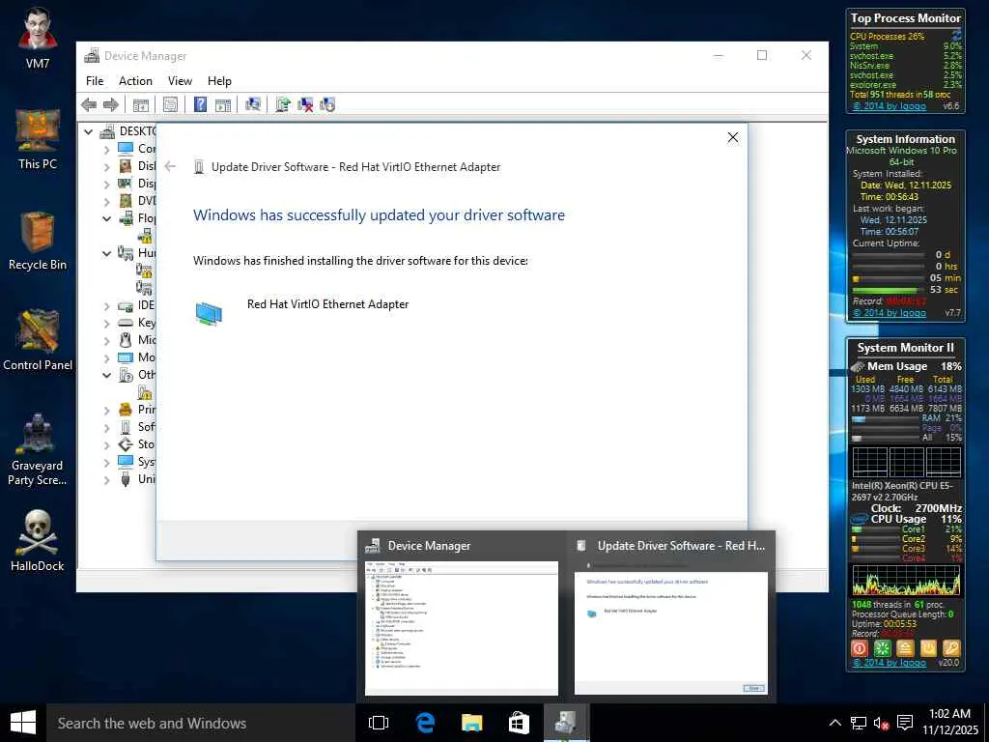Expand the System (Sys...) category chevron
Image resolution: width=989 pixels, height=742 pixels.
(106, 463)
